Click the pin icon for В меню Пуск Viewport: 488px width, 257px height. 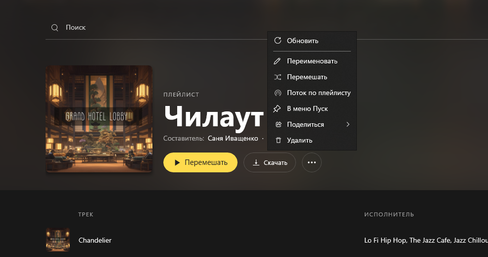277,109
